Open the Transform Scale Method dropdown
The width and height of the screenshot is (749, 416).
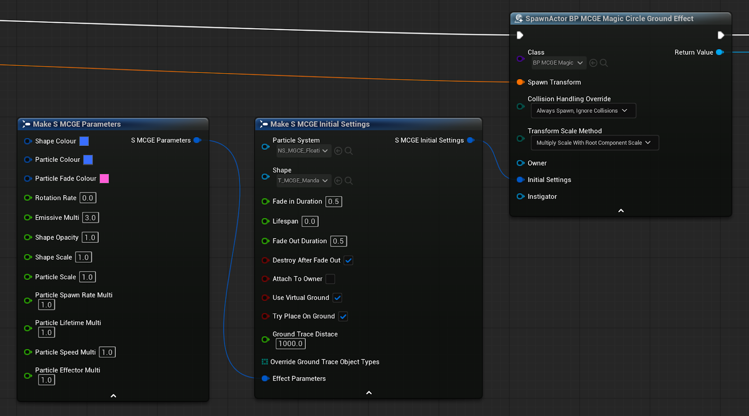[594, 143]
